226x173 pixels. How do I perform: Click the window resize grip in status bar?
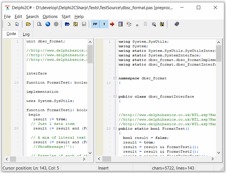click(x=222, y=169)
